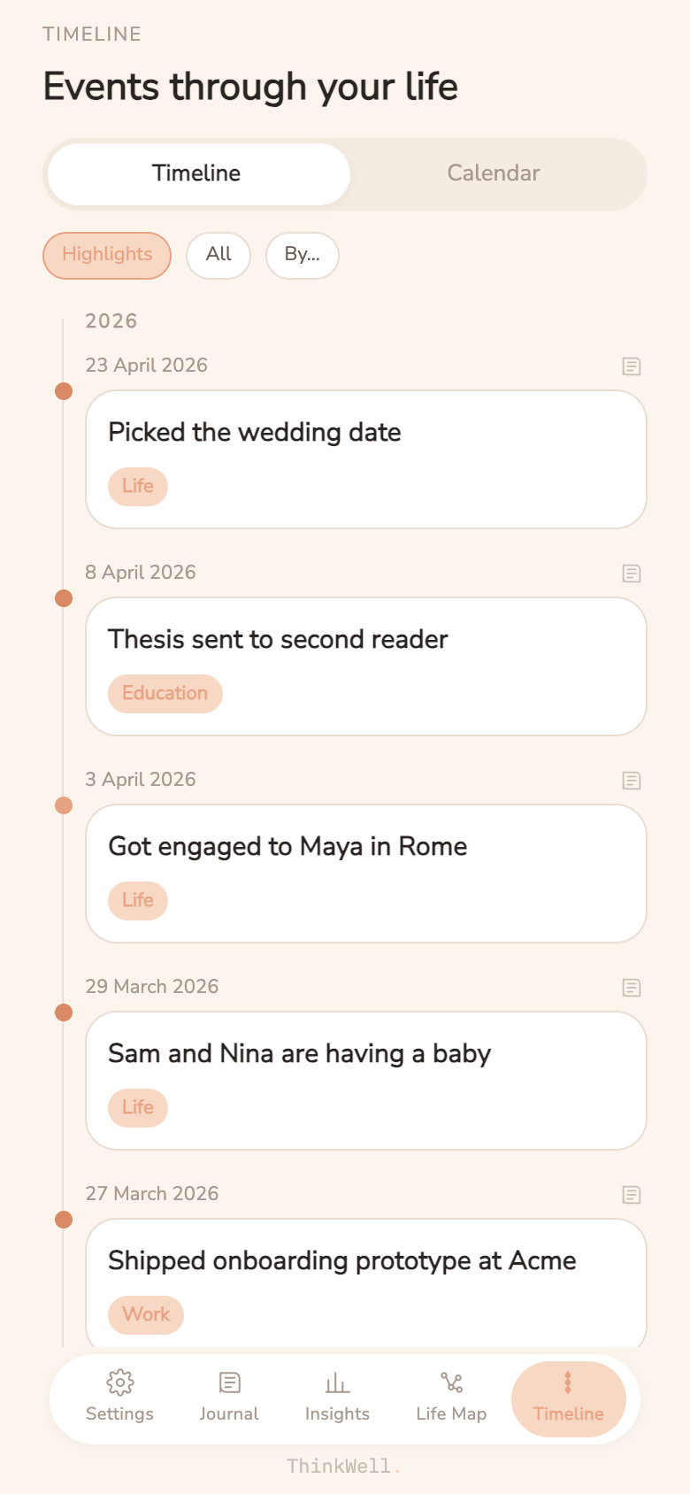
Task: Select the Timeline tab
Action: pos(196,173)
